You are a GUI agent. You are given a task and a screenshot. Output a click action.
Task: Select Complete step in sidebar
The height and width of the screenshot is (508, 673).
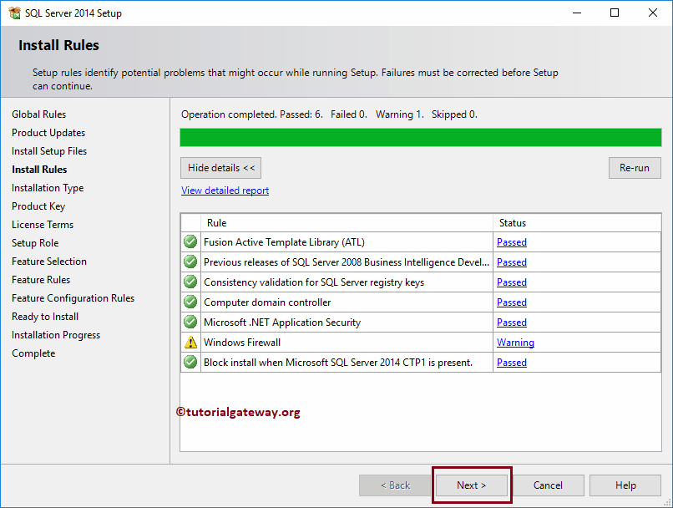pos(33,353)
